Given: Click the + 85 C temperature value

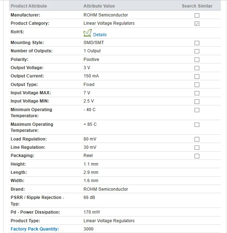Looking at the screenshot, I should [90, 124].
